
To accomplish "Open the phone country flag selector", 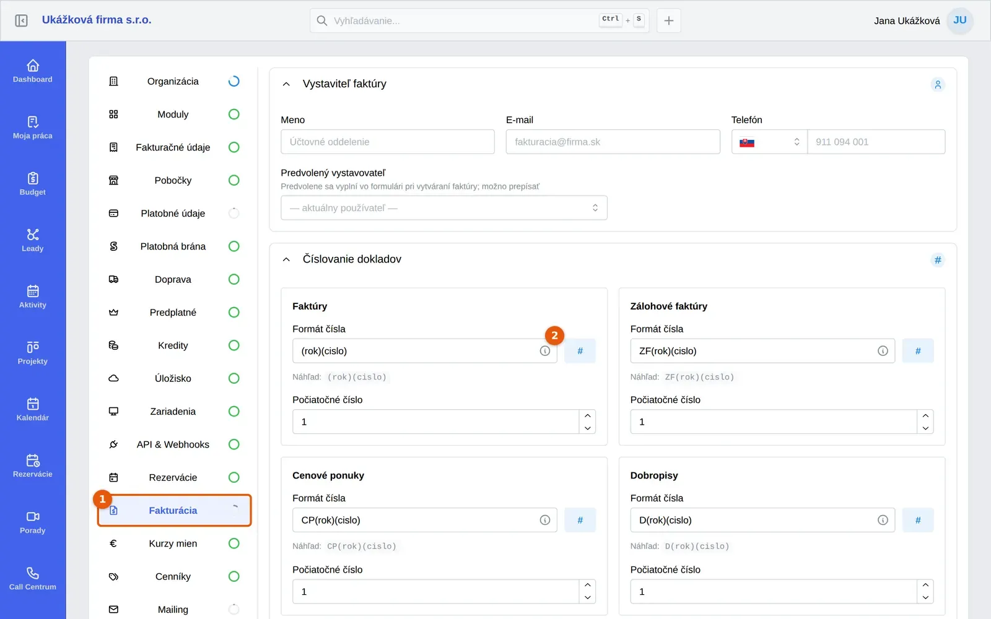I will tap(769, 142).
